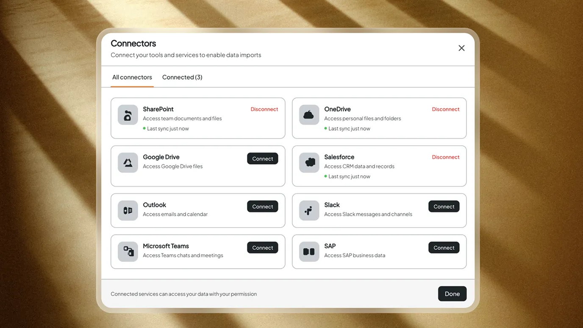This screenshot has width=583, height=328.
Task: Click the Outlook connector icon
Action: [128, 211]
